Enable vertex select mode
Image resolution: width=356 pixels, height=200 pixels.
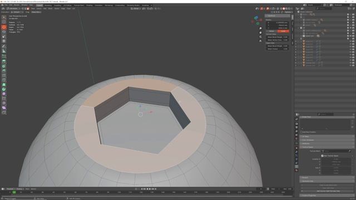pyautogui.click(x=23, y=9)
